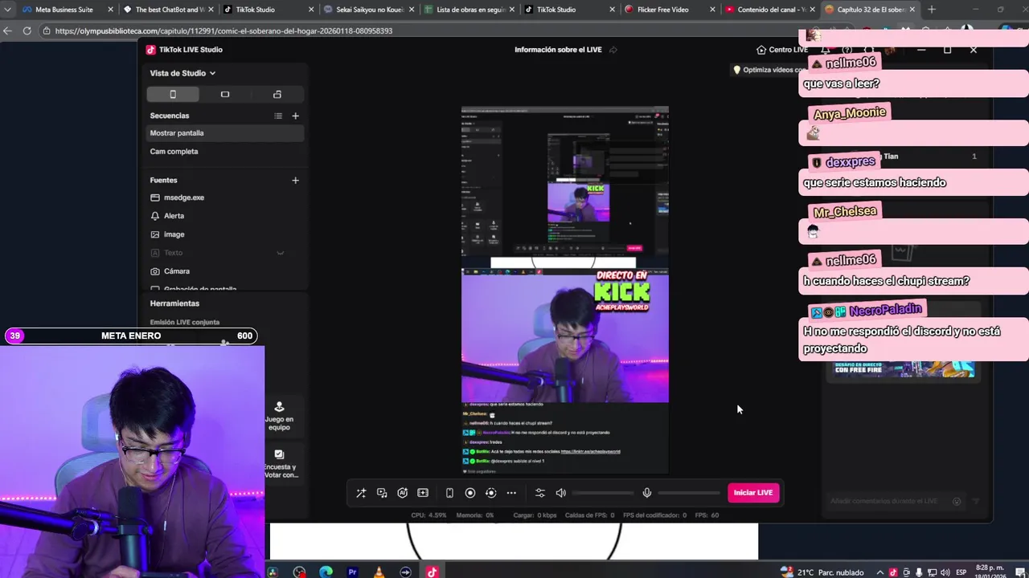Select portrait phone layout mode
The image size is (1029, 578).
point(173,95)
